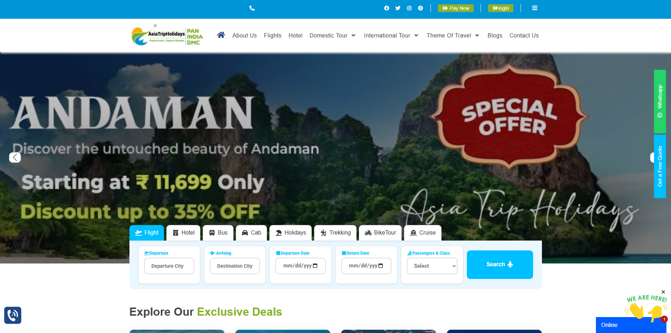
Task: Expand the Theme Of Travel menu
Action: click(453, 35)
